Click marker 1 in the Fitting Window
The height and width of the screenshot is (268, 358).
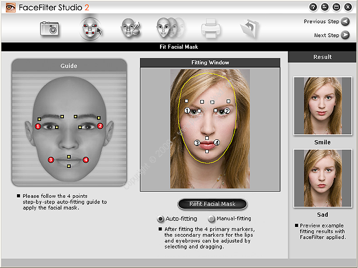(187, 110)
